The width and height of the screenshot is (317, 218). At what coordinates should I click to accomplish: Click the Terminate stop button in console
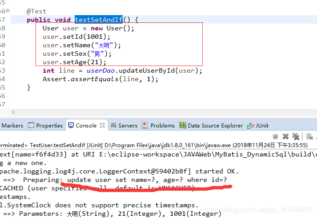click(275, 137)
